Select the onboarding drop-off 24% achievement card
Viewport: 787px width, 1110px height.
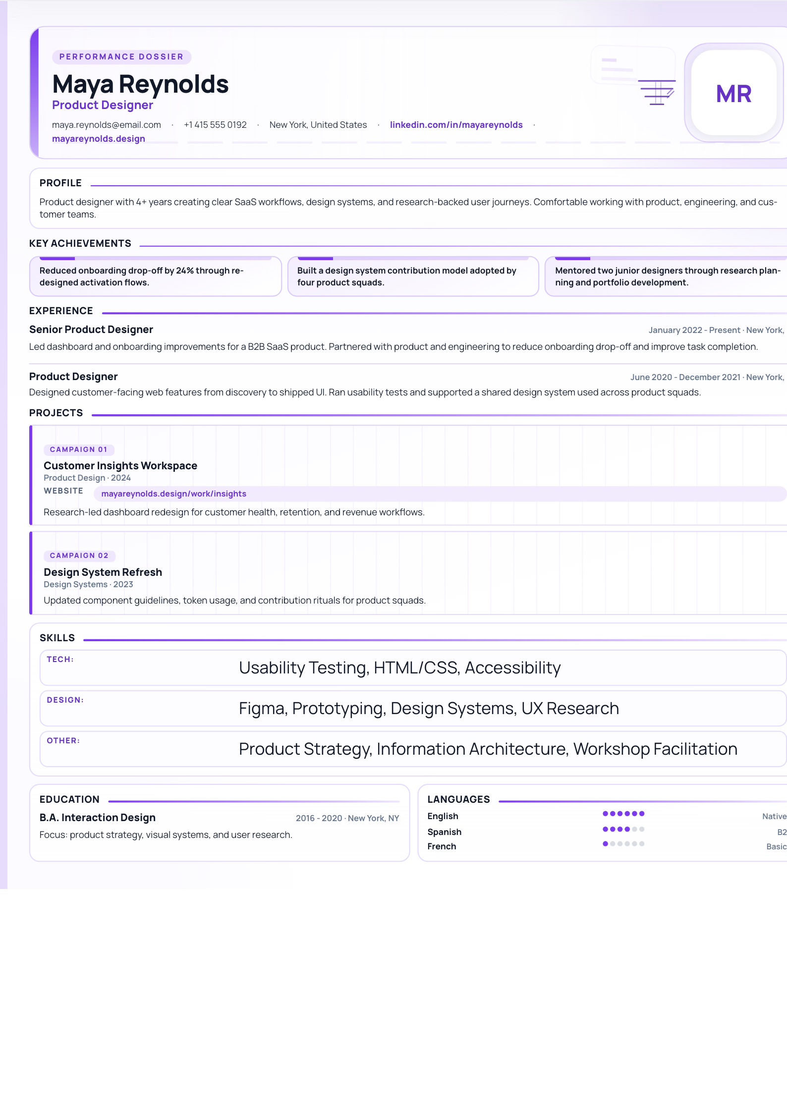155,277
